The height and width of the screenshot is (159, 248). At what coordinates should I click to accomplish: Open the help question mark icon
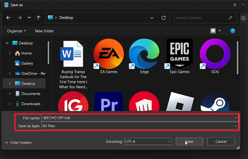233,31
